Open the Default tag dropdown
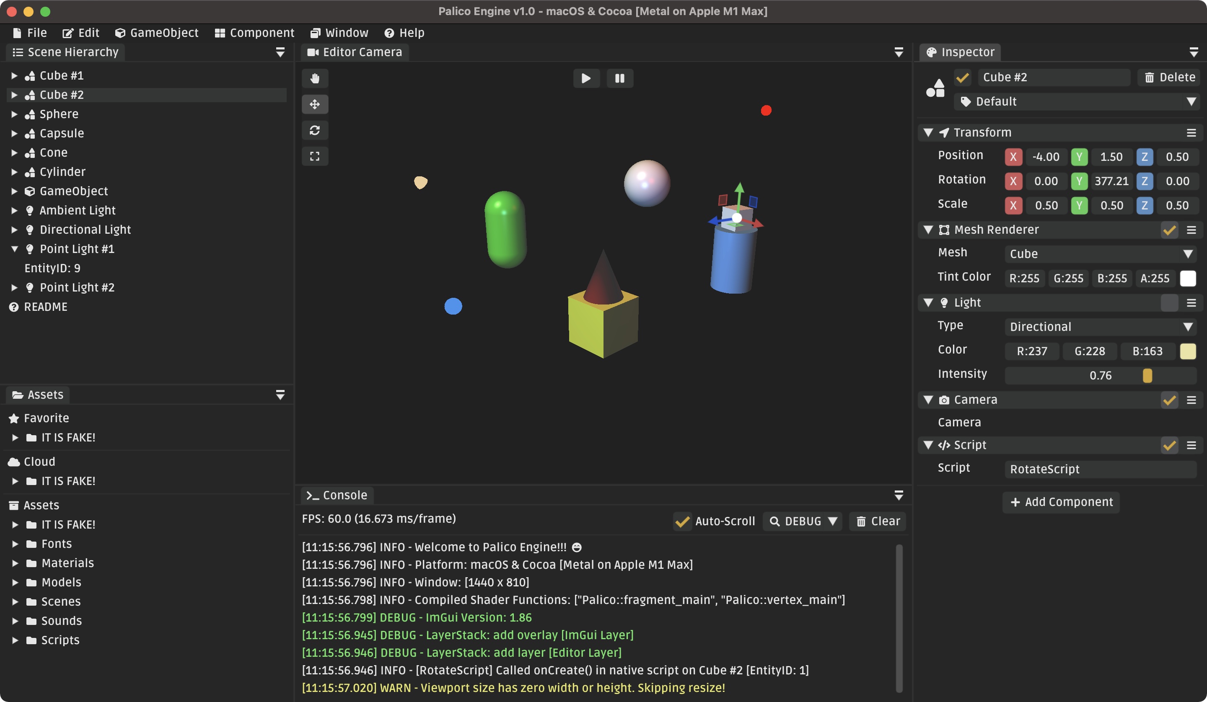 1076,101
